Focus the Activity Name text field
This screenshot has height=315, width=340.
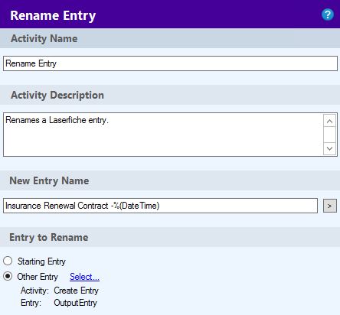(170, 63)
